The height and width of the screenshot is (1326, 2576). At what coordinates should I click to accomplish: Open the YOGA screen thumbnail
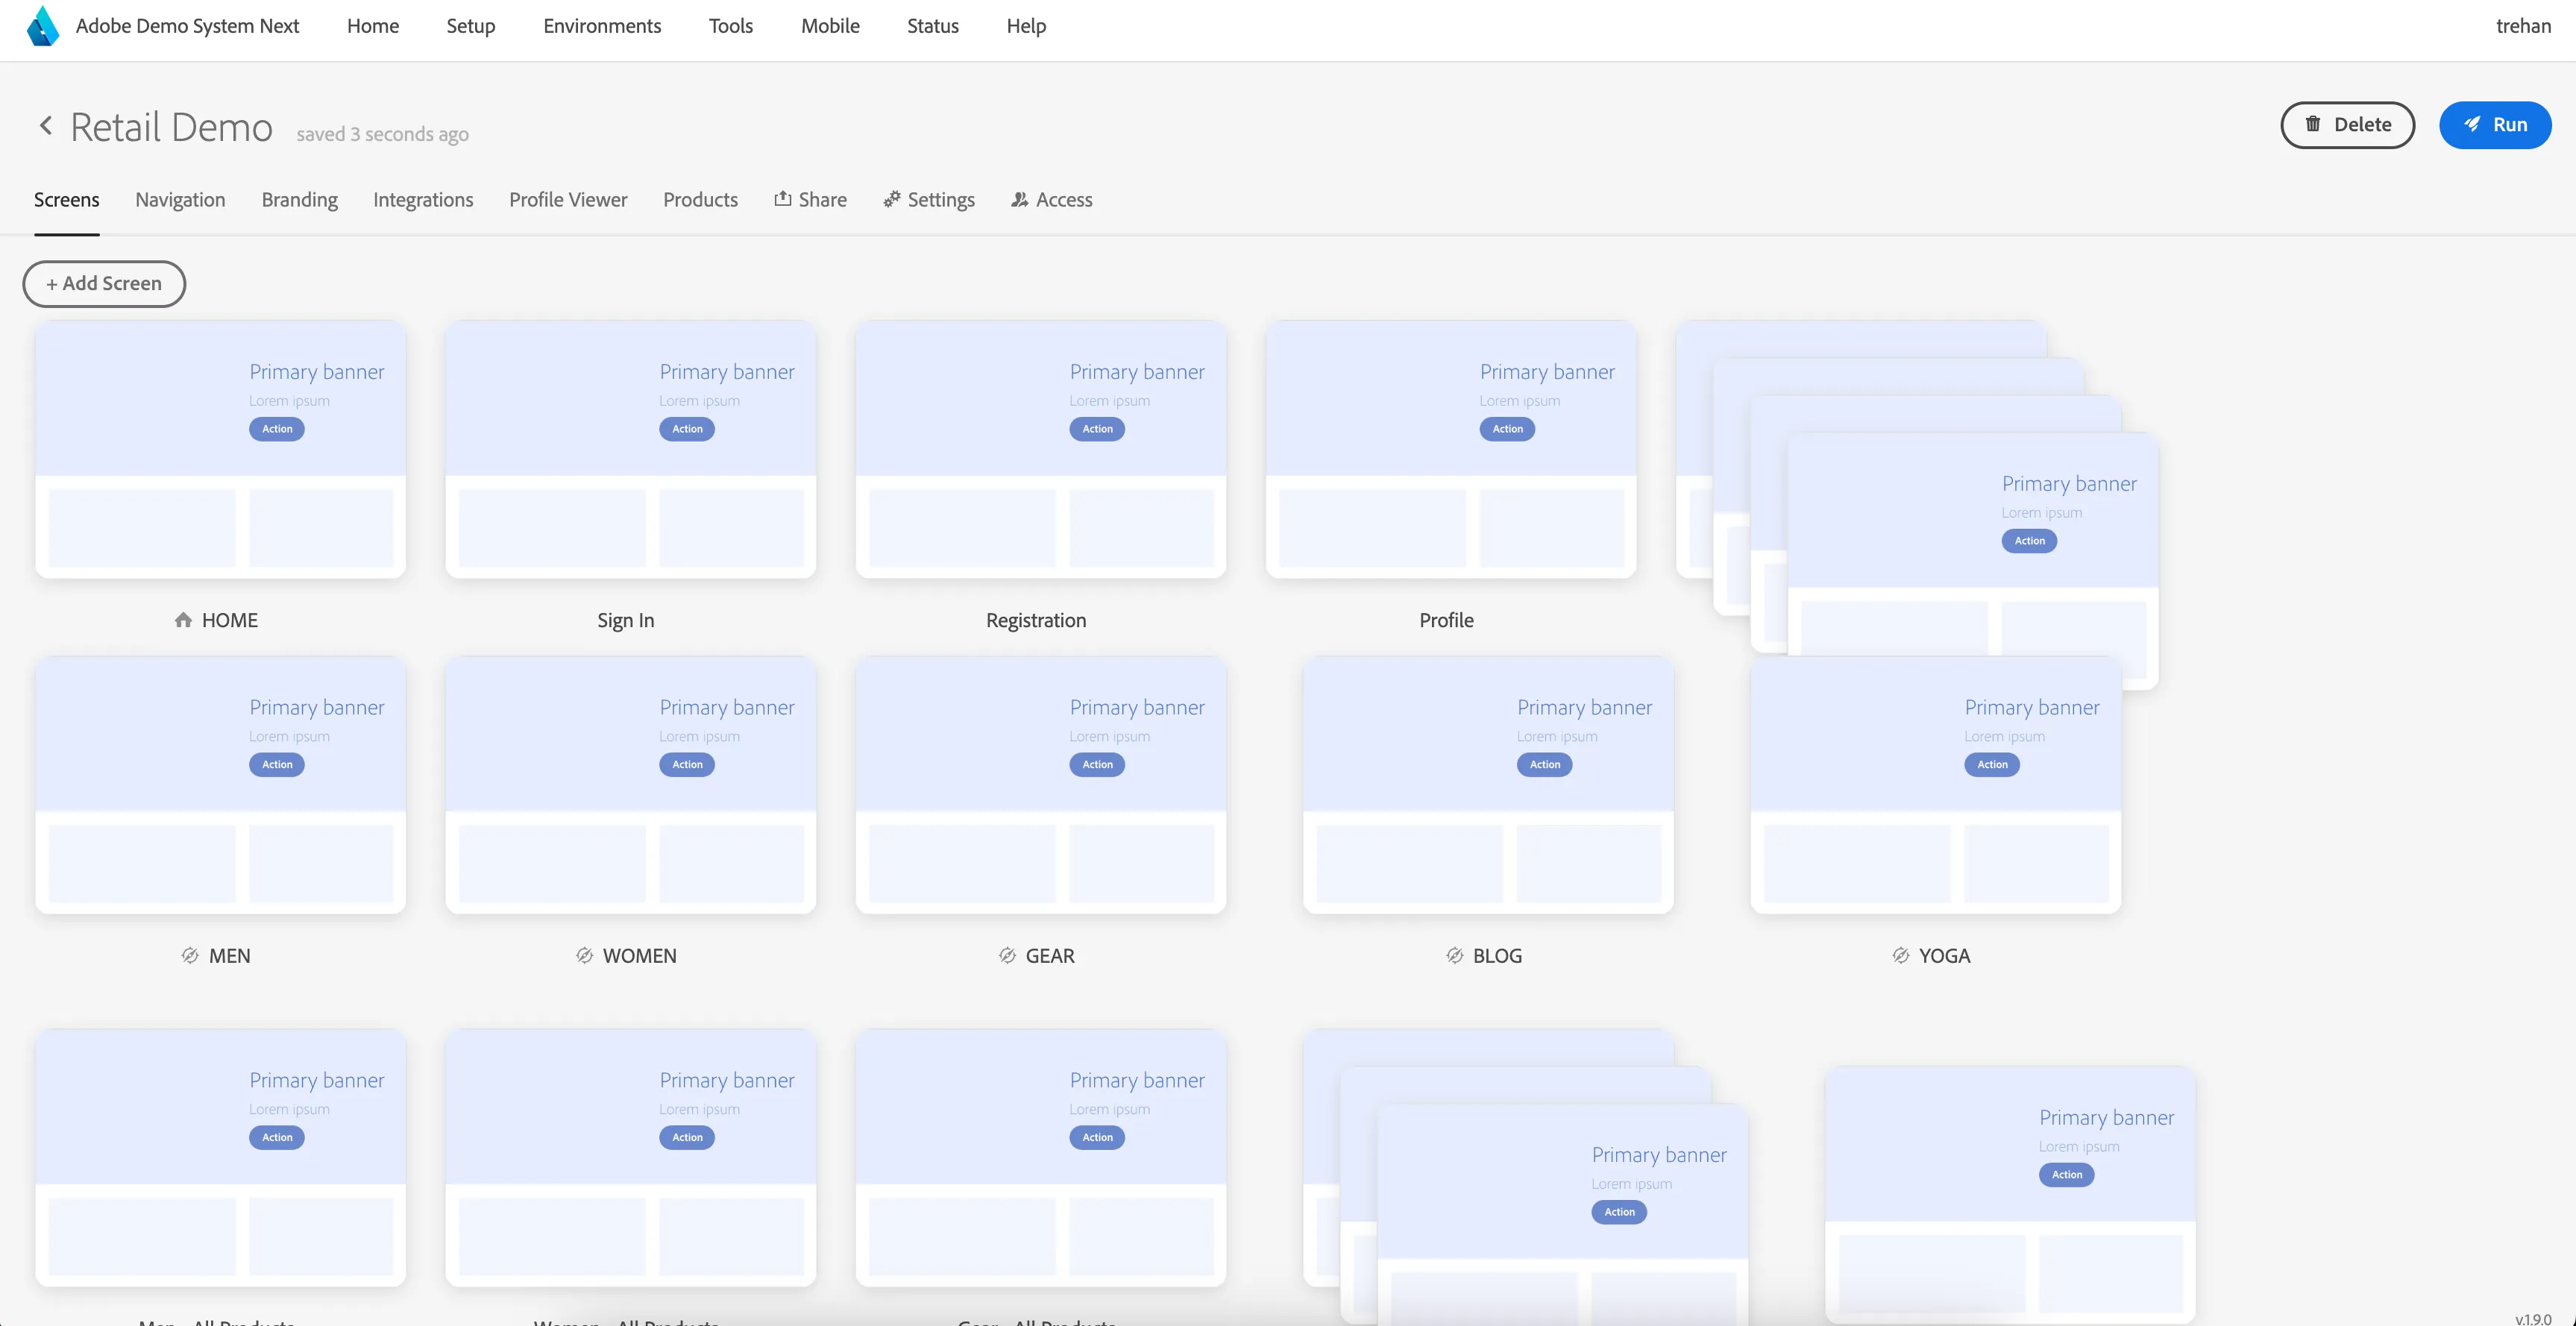pos(1935,785)
